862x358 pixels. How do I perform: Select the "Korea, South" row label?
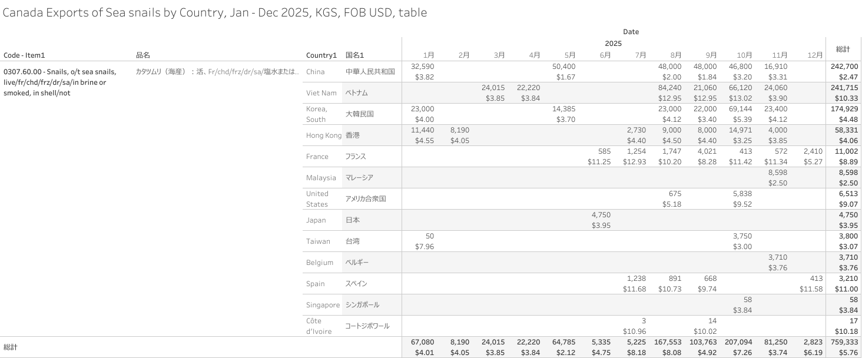tap(316, 114)
